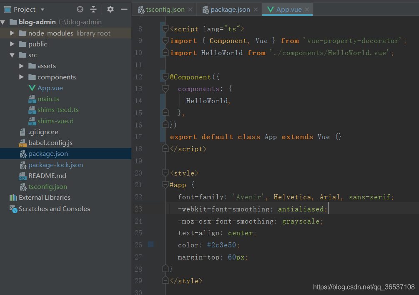Click the #2c3e50 color swatch in gutter
Screen dimensions: 419x295
coord(151,244)
